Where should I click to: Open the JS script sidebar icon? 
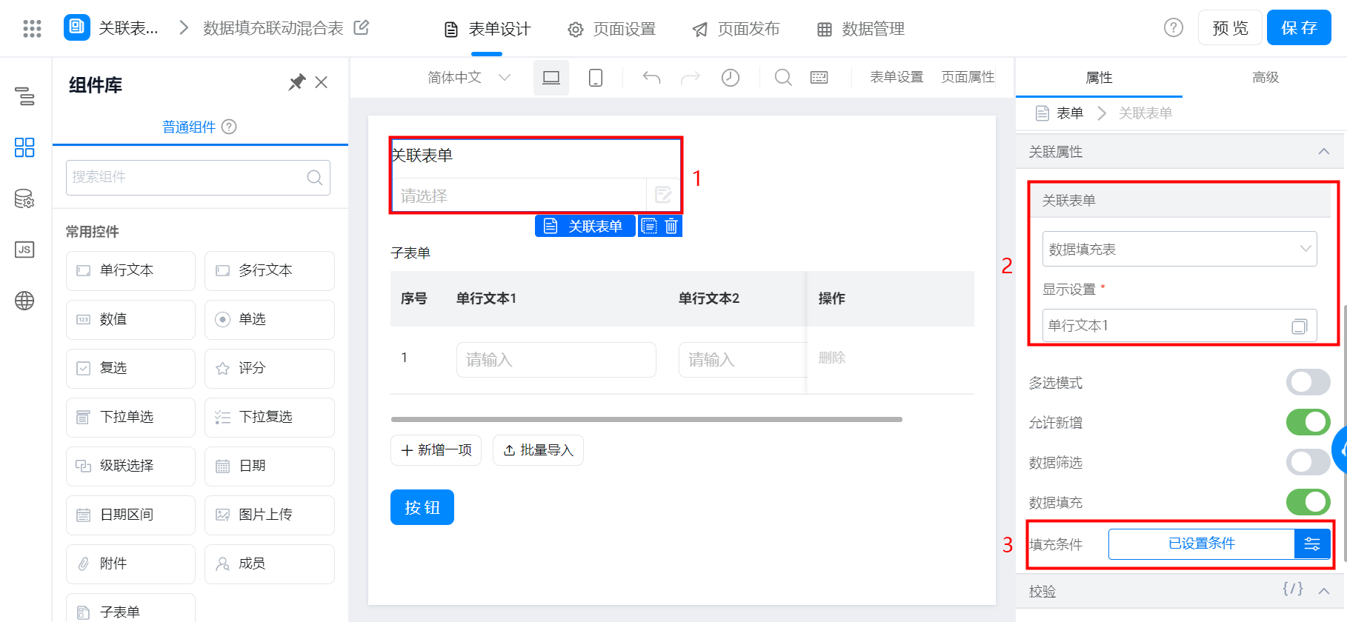point(24,250)
